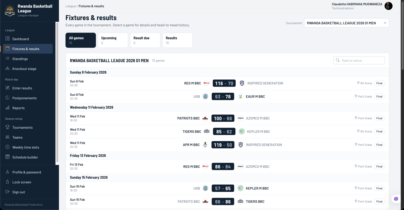Click the purple brain assistant icon
The width and height of the screenshot is (404, 210).
pos(396,199)
